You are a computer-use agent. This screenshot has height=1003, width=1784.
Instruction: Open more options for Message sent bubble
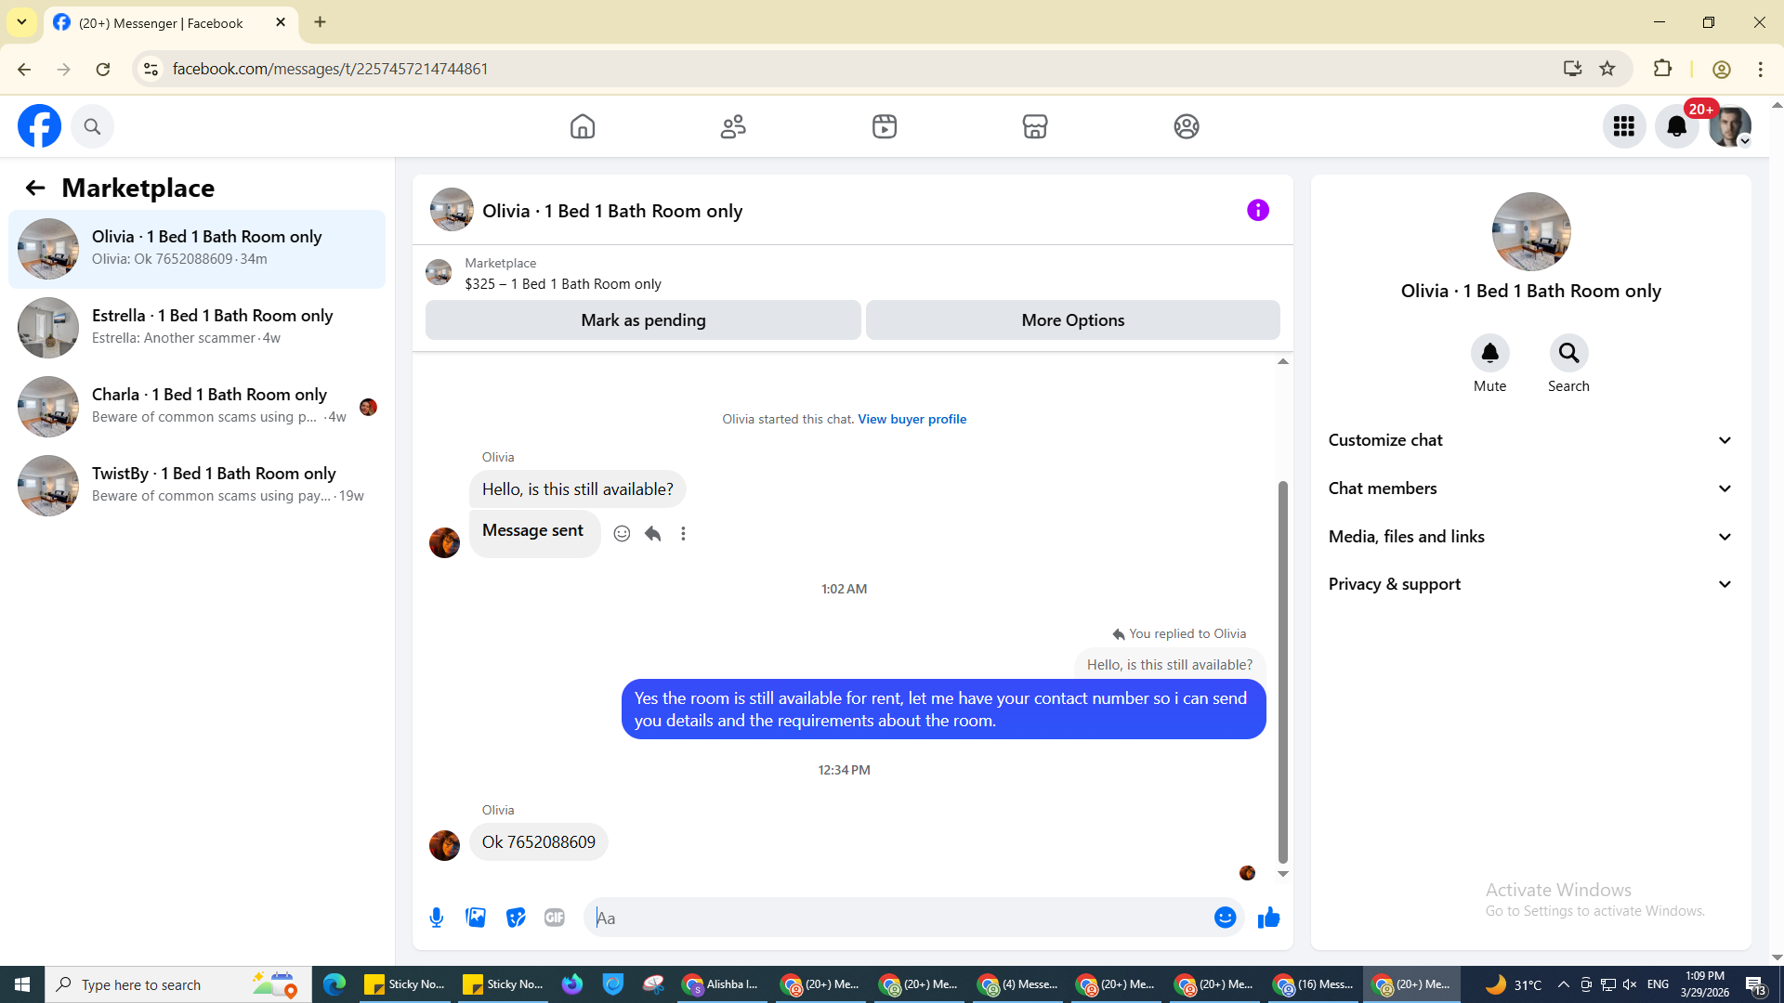coord(684,533)
